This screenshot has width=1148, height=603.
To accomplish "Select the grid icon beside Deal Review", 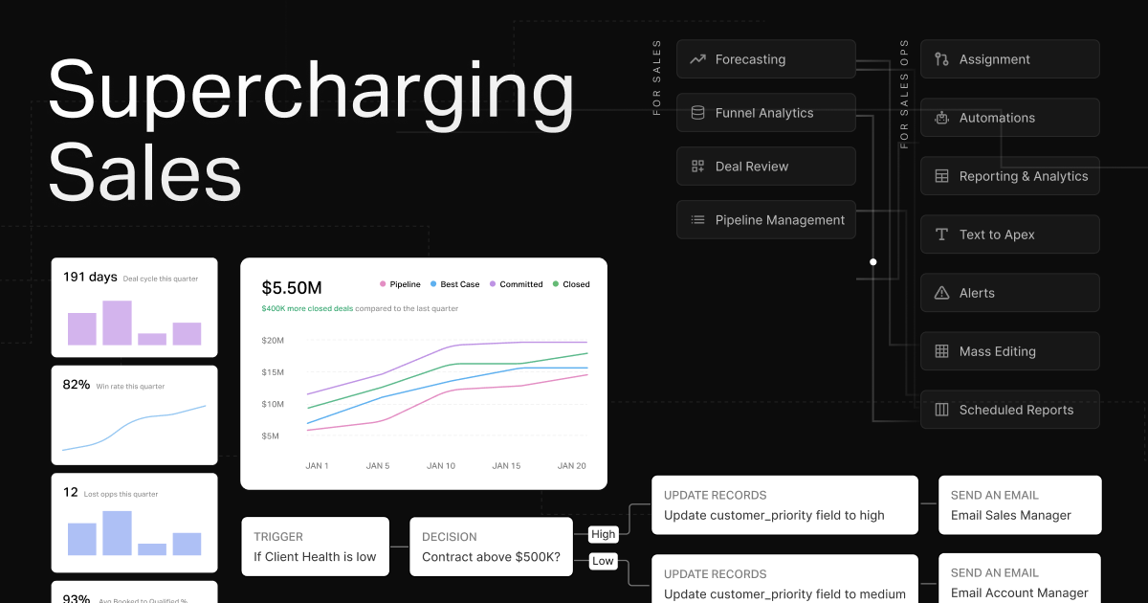I will [x=696, y=166].
